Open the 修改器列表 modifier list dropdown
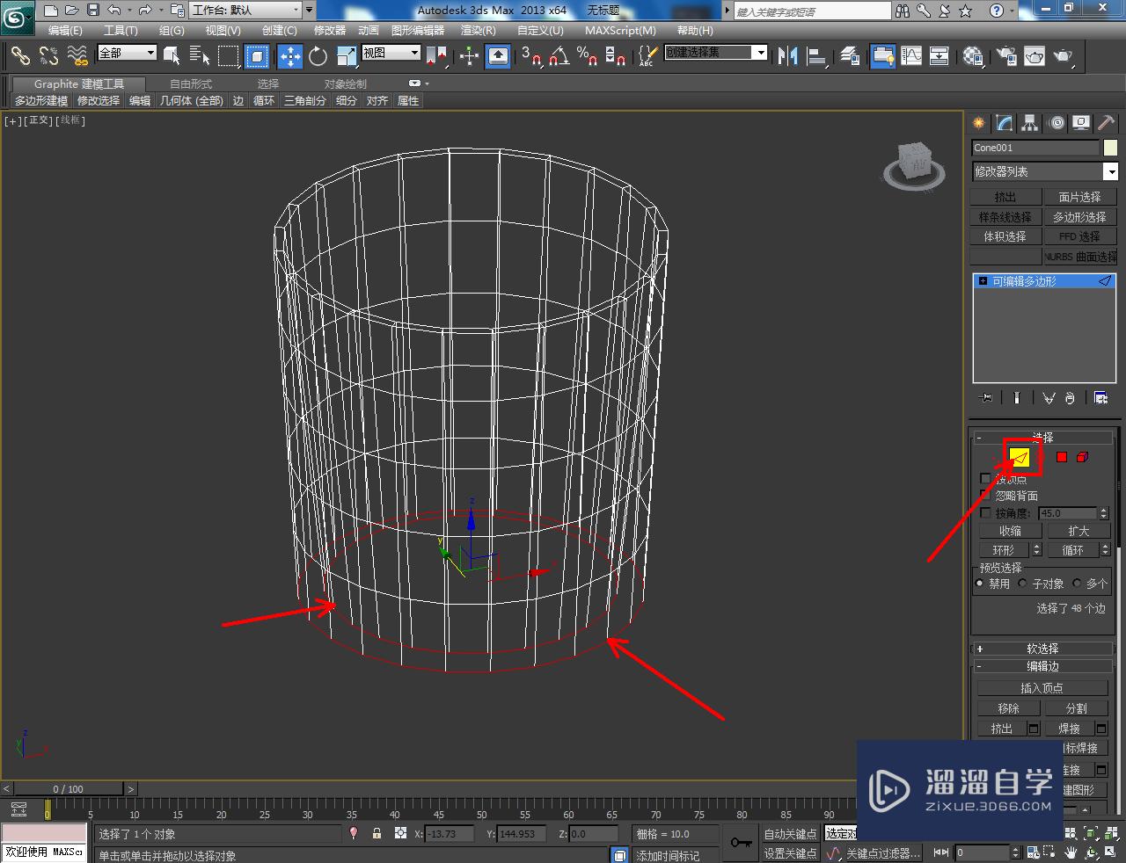The image size is (1126, 863). [1045, 171]
